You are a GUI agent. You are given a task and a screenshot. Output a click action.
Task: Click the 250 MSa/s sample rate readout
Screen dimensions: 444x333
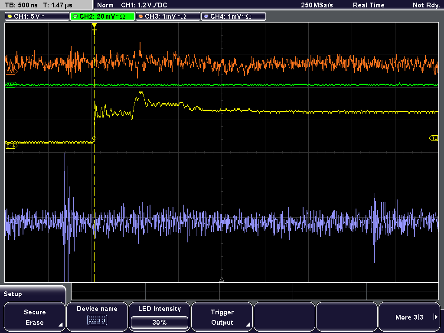317,5
